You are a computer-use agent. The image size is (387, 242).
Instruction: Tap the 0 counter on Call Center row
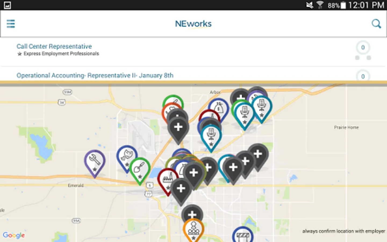363,48
